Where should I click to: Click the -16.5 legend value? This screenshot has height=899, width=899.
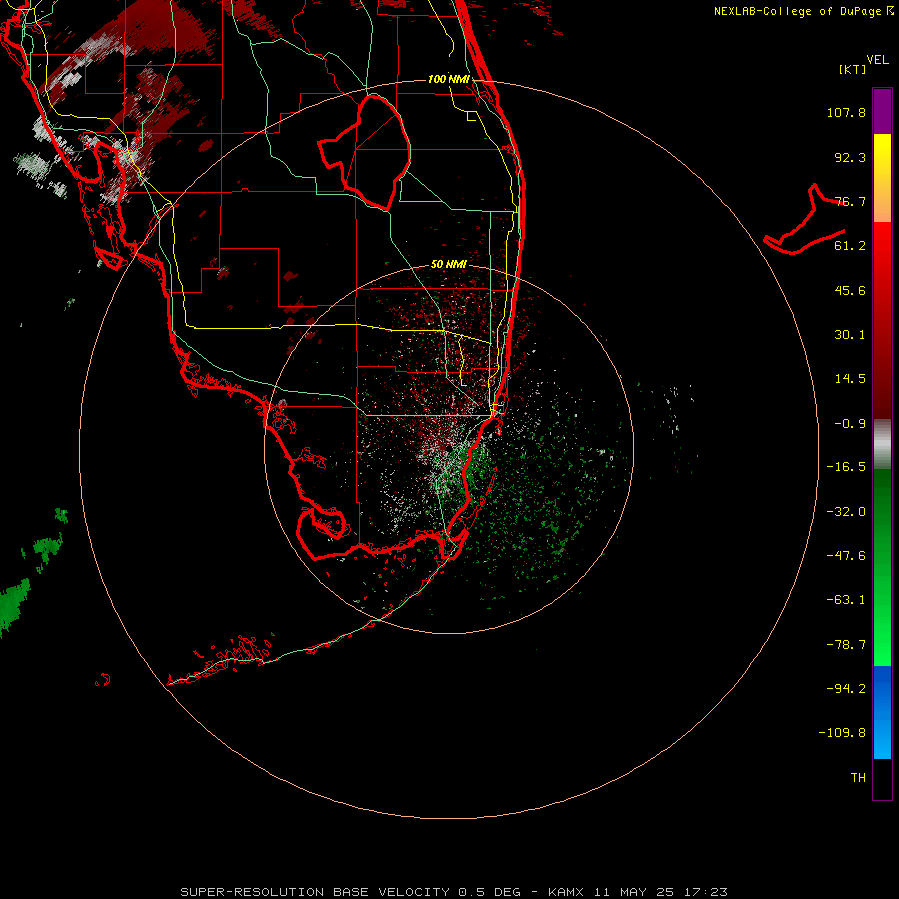pos(846,467)
